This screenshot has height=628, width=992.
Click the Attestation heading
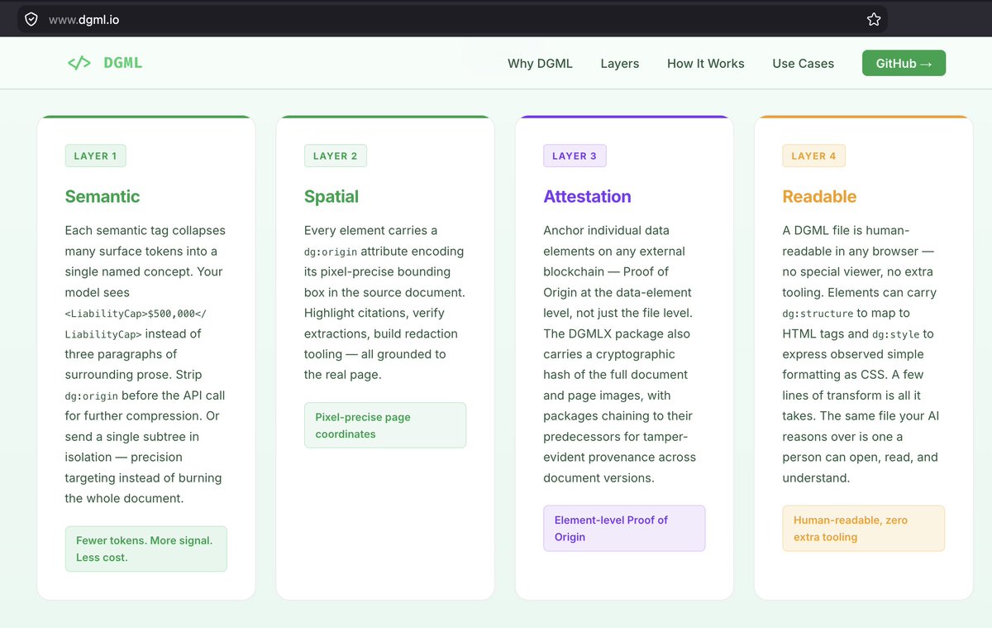[x=587, y=196]
